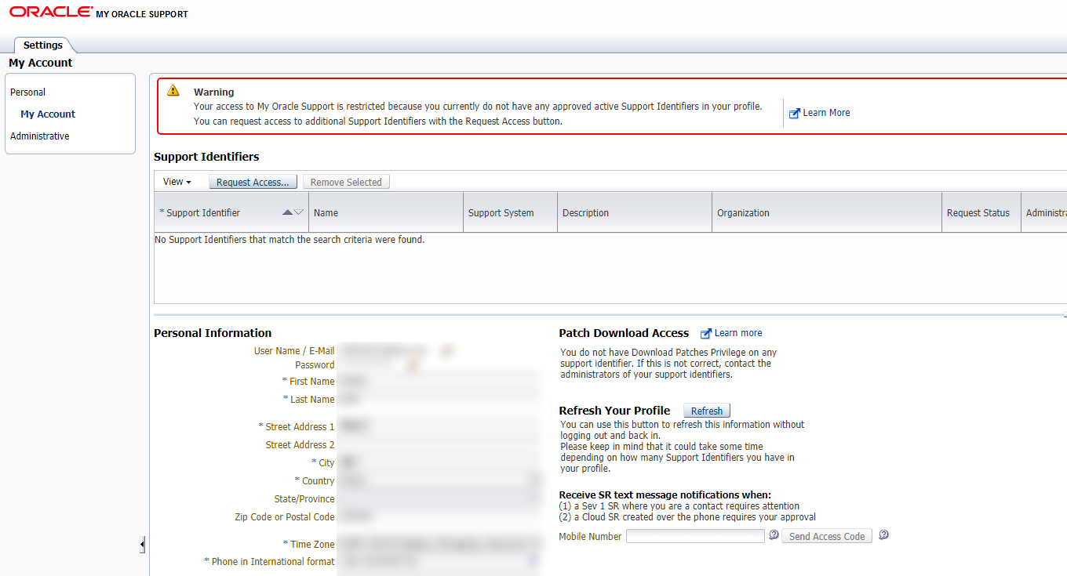Collapse the left navigation pane arrow
1067x576 pixels.
(x=142, y=544)
